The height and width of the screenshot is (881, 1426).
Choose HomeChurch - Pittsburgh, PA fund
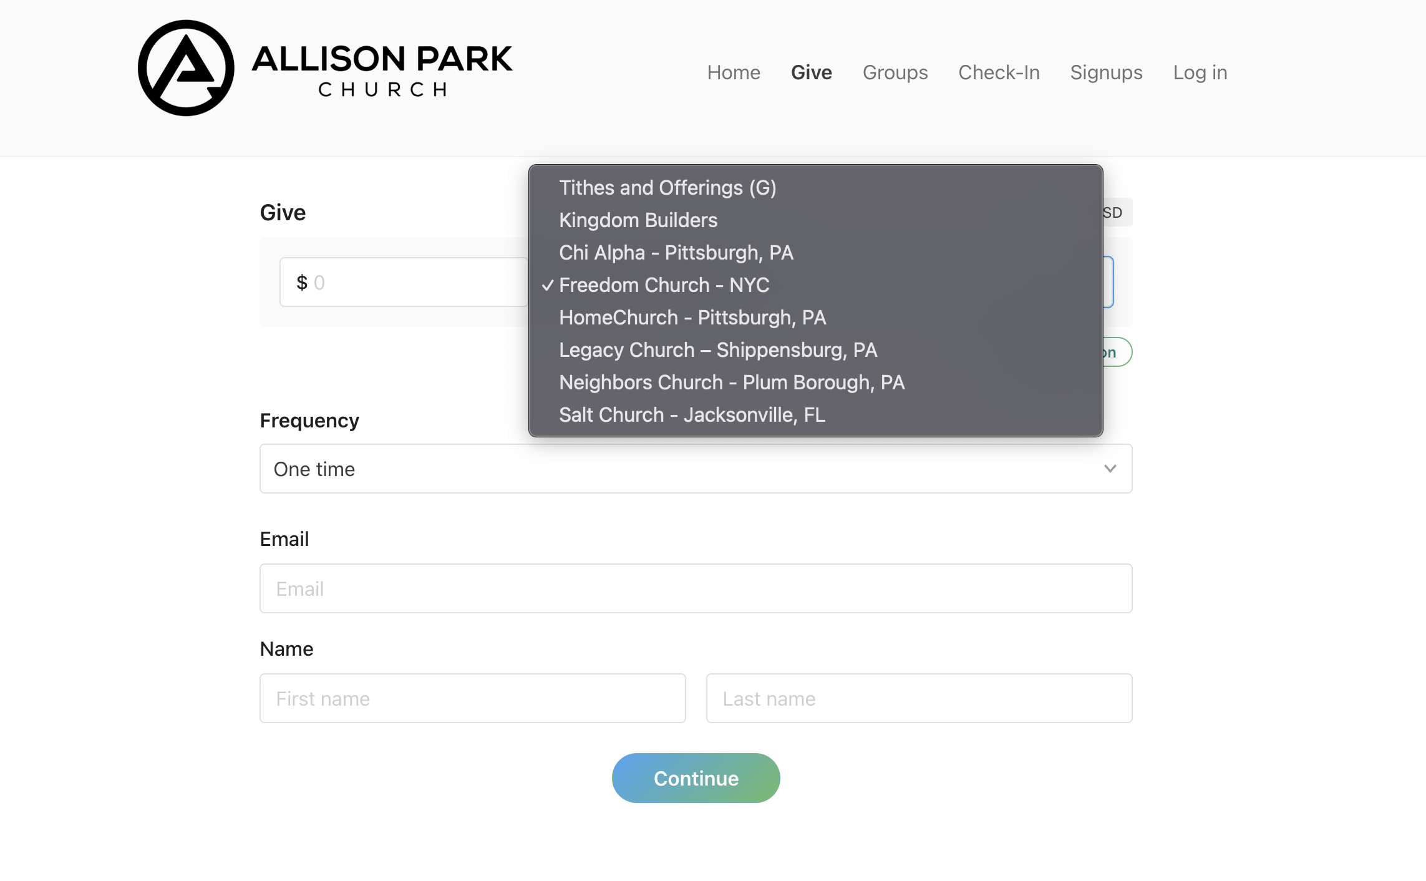pos(692,318)
